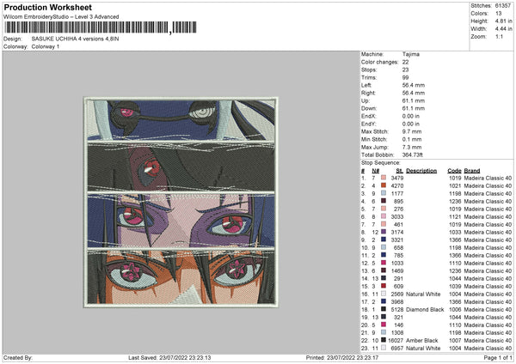Click the Description column header
The image size is (516, 364).
(421, 171)
